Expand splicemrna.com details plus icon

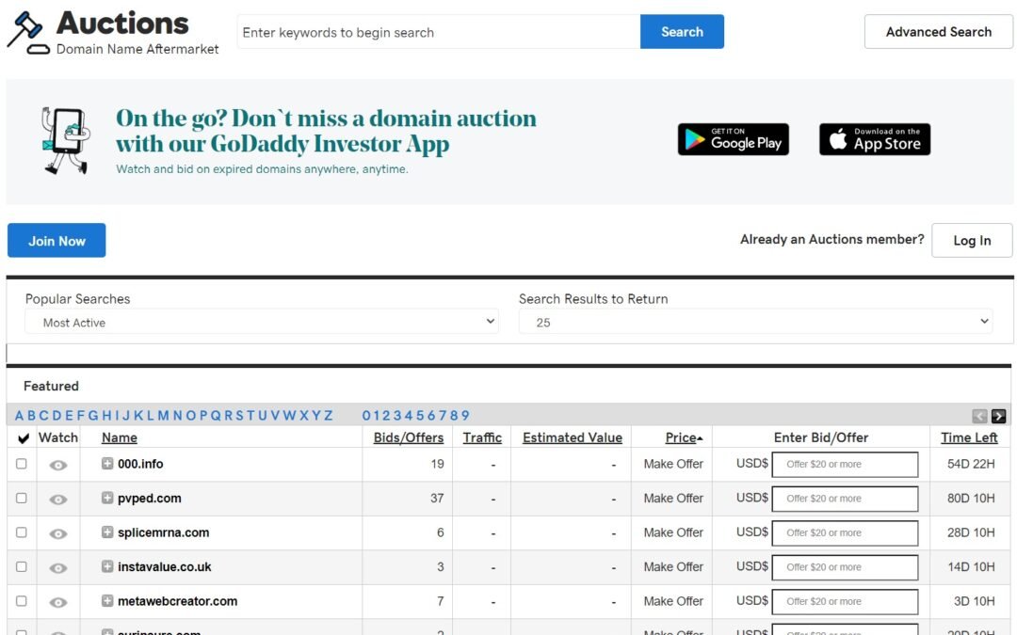click(107, 532)
